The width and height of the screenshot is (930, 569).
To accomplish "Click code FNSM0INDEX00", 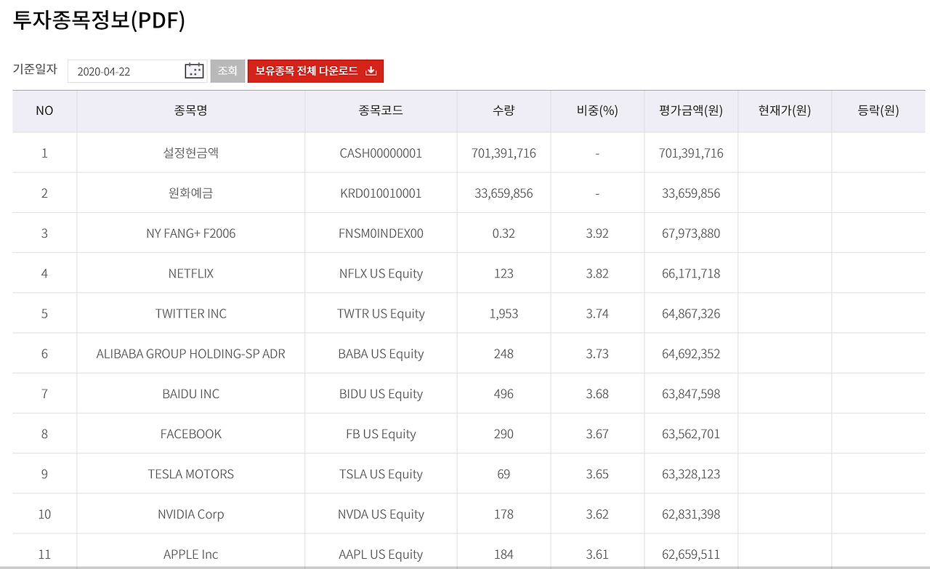I will tap(381, 233).
